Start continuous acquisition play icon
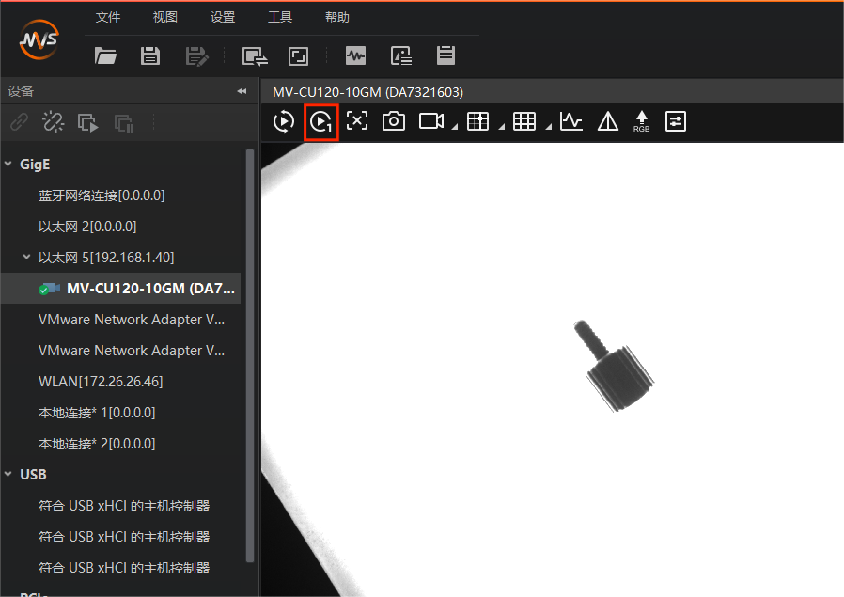Image resolution: width=844 pixels, height=597 pixels. [x=284, y=121]
